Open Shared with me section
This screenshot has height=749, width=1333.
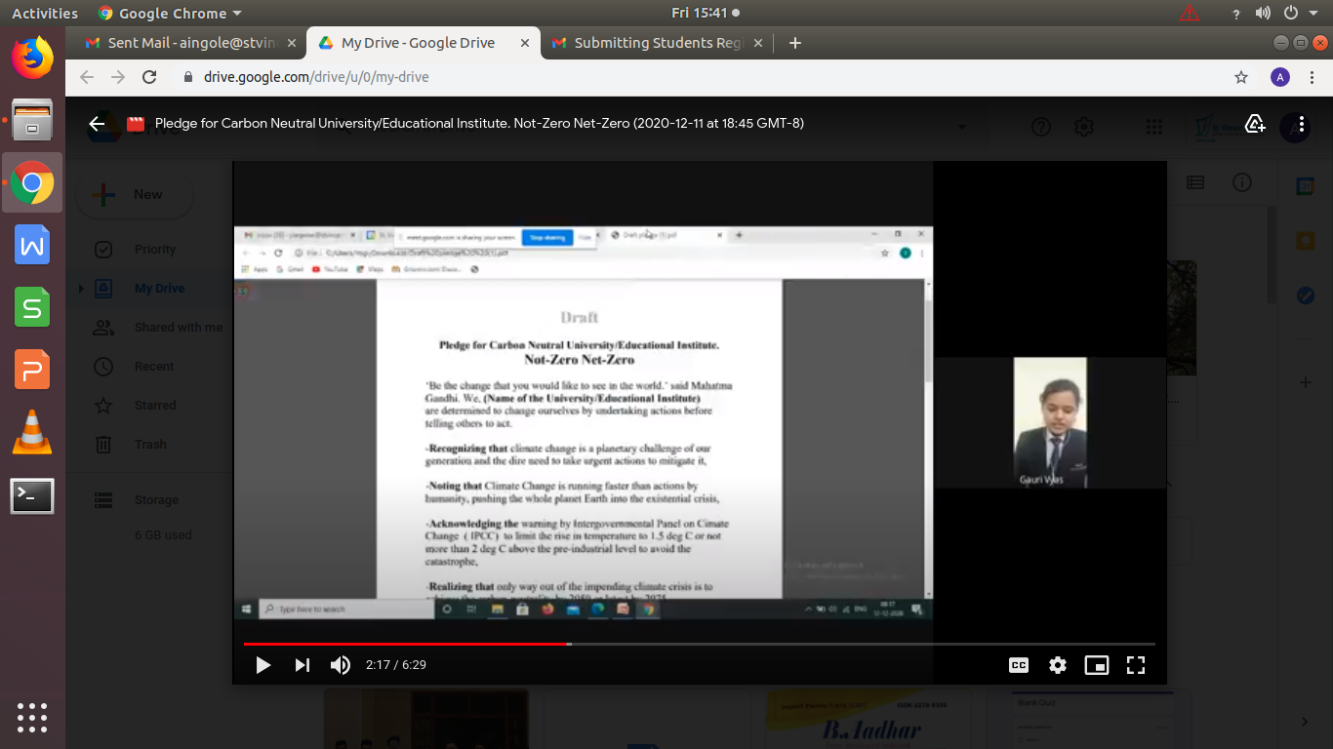(x=178, y=328)
